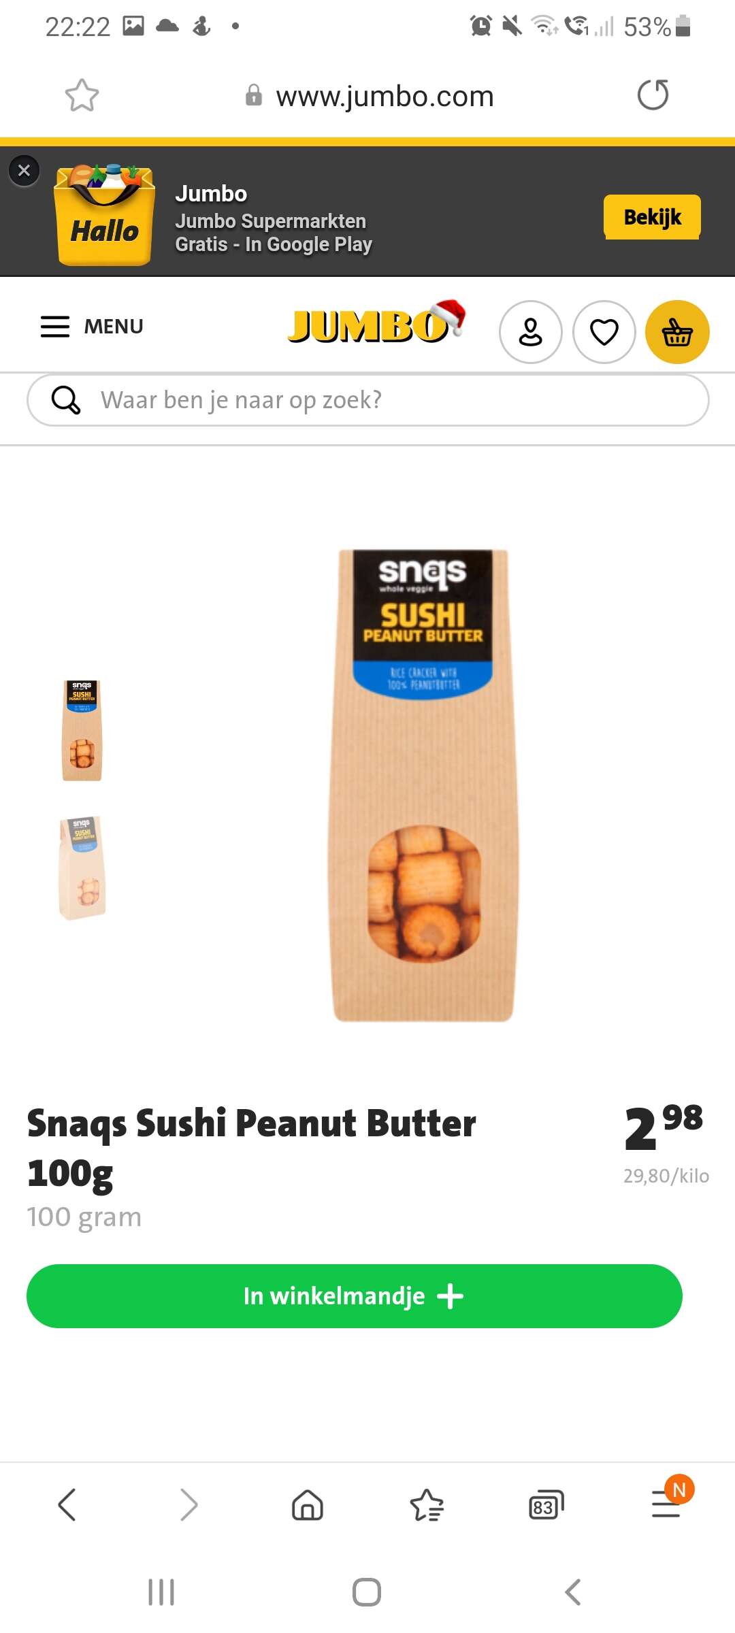The width and height of the screenshot is (735, 1633).
Task: Open favorites heart icon
Action: [x=604, y=332]
